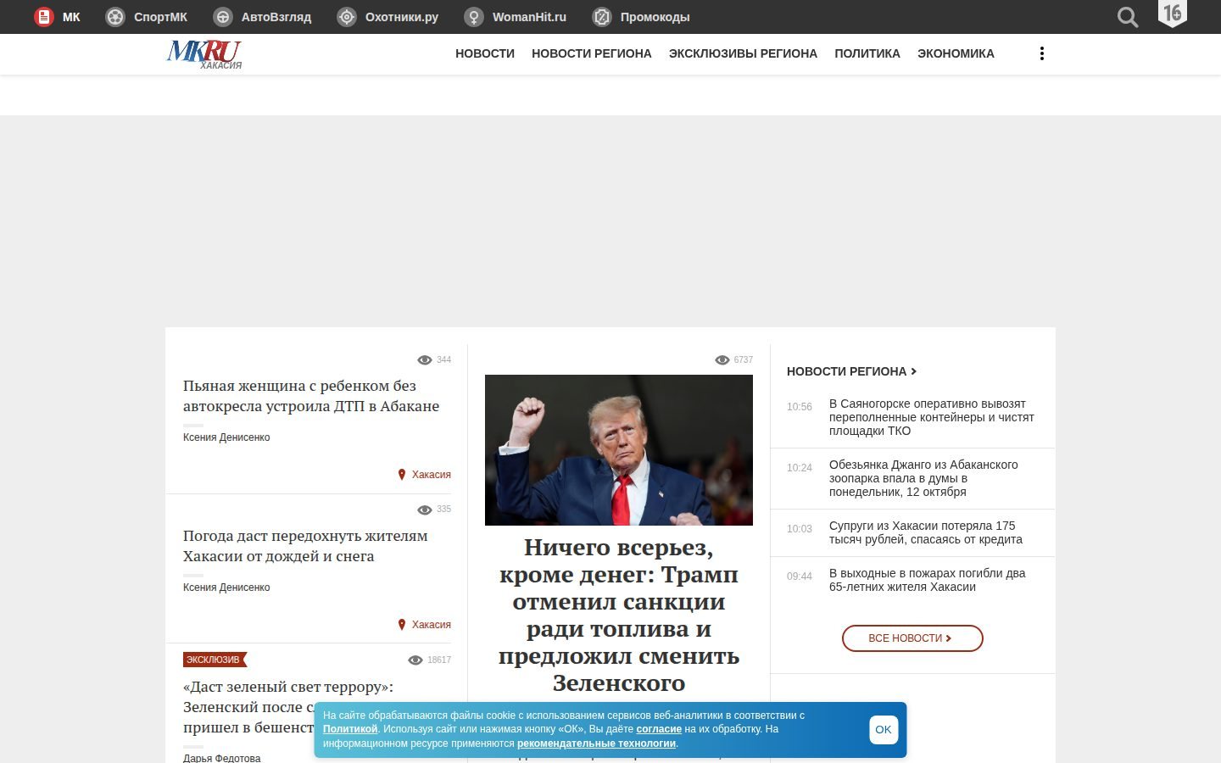Open the ЭКОНОМИКА menu item
1221x763 pixels.
pyautogui.click(x=956, y=53)
